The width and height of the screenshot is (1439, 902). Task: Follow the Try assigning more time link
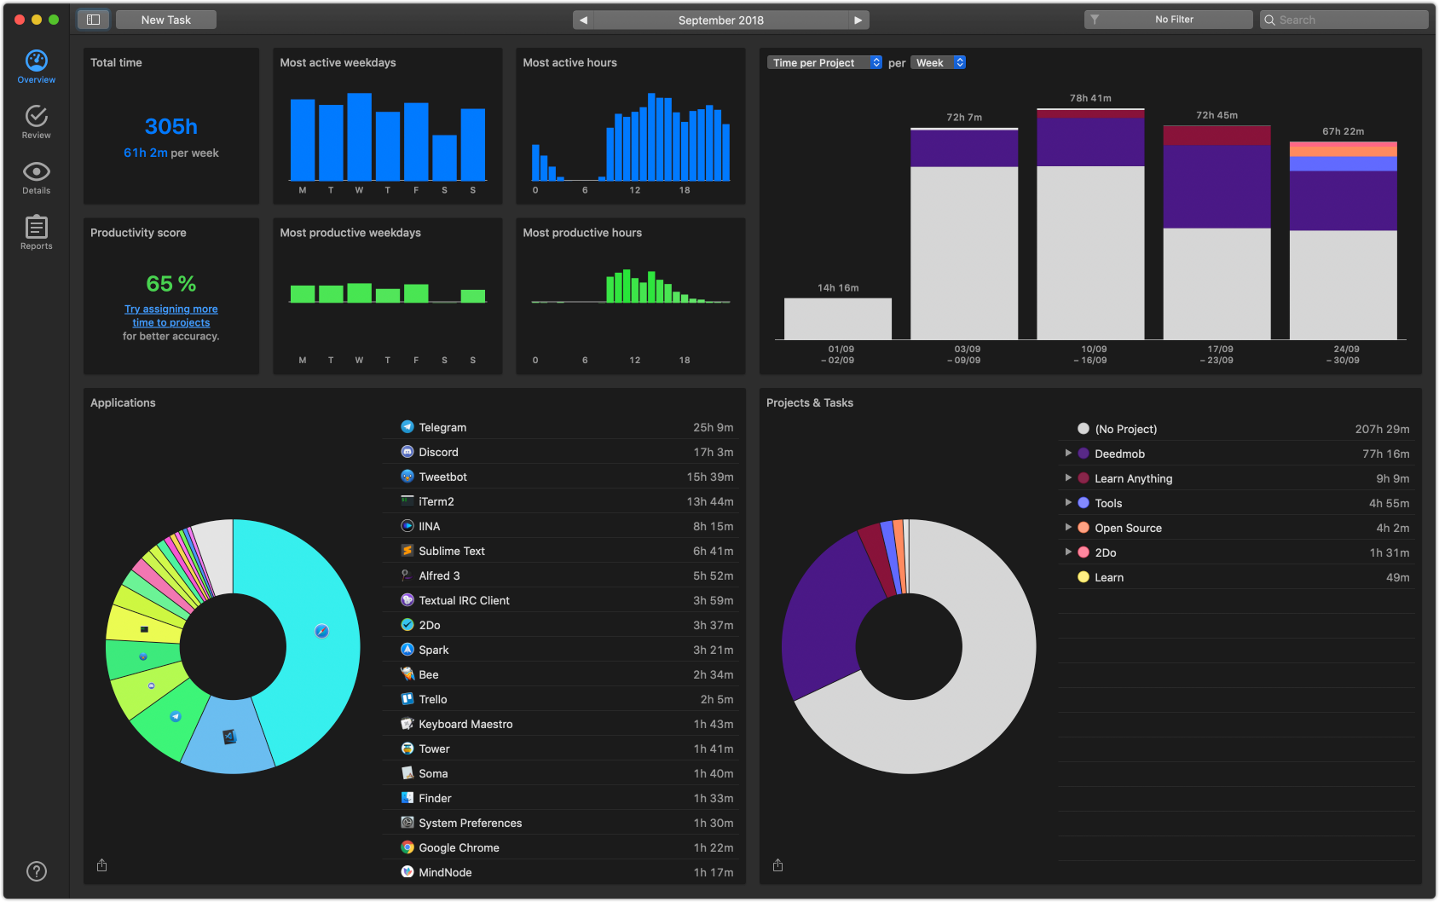171,315
